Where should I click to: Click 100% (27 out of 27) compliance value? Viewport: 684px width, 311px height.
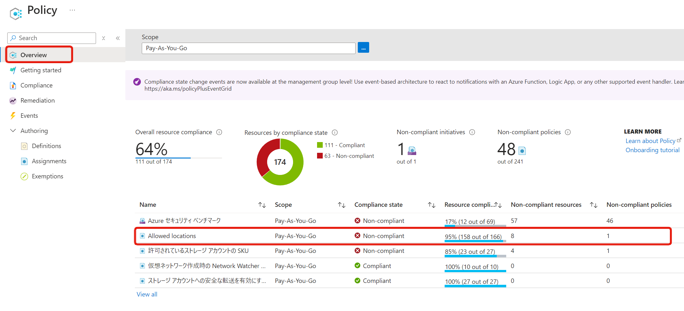click(x=471, y=282)
